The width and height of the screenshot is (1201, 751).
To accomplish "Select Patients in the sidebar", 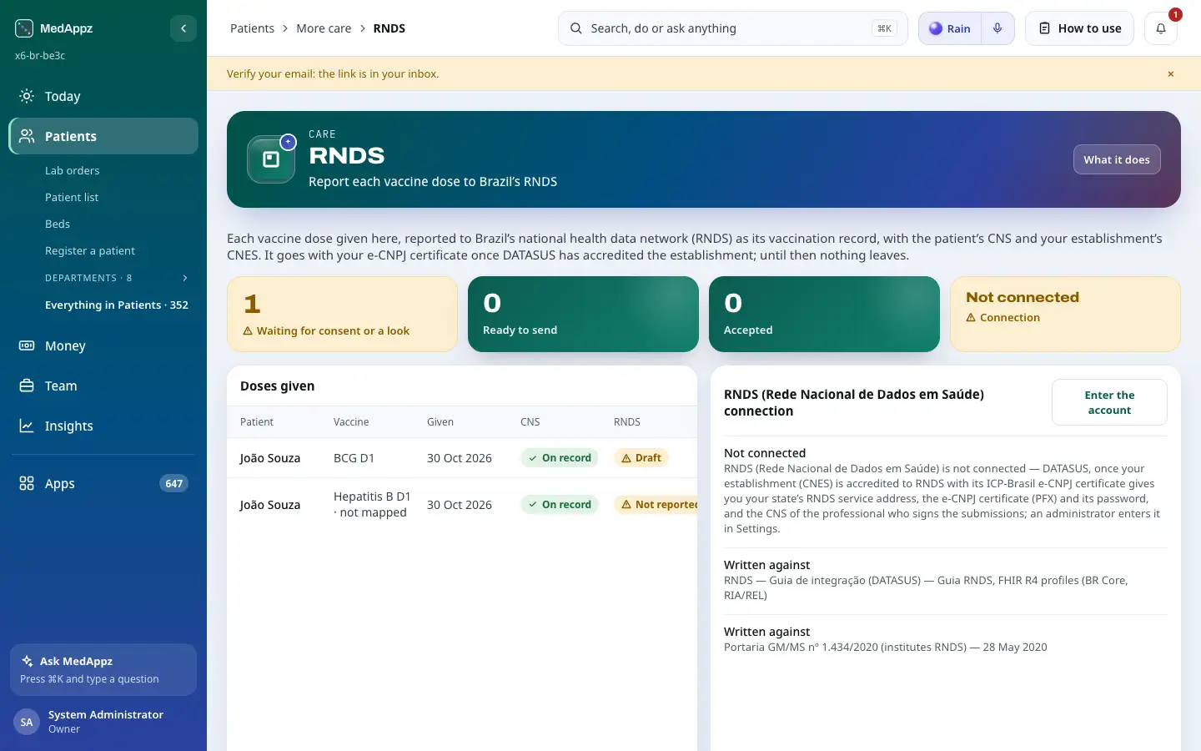I will coord(103,136).
